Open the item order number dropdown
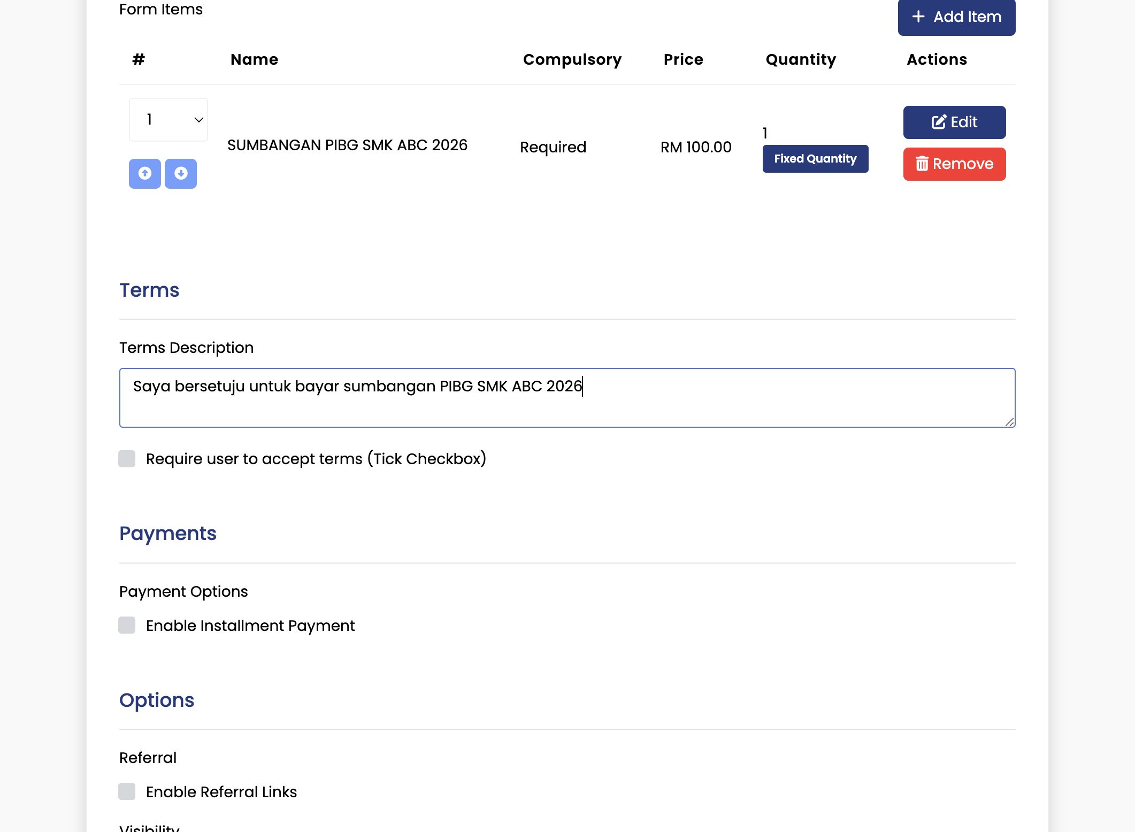 coord(168,119)
